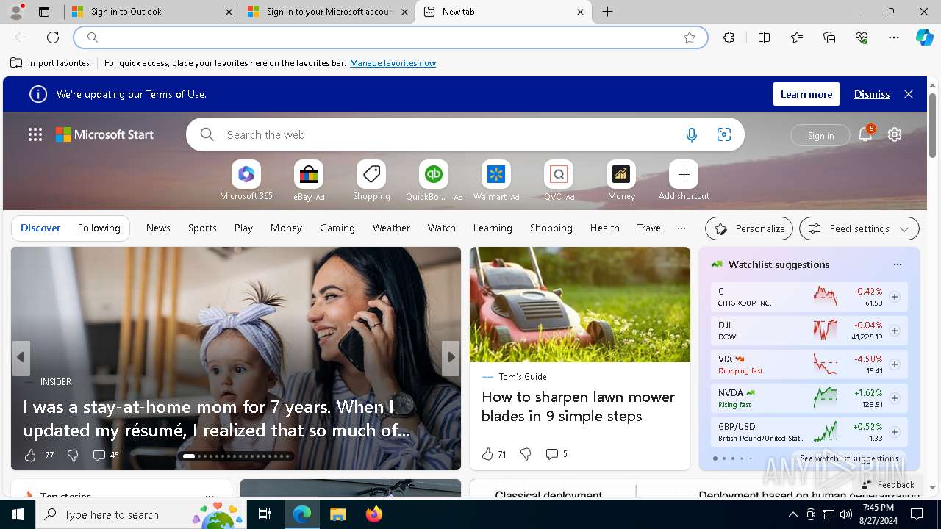Dislike the stay-at-home mom article
This screenshot has width=941, height=529.
73,456
